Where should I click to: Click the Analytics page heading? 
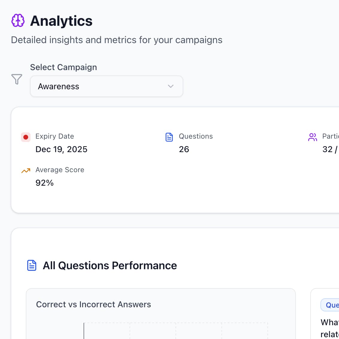pyautogui.click(x=61, y=21)
